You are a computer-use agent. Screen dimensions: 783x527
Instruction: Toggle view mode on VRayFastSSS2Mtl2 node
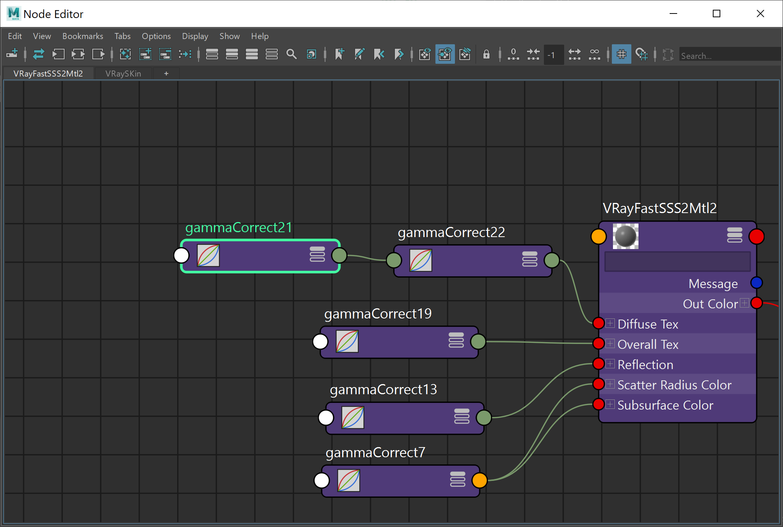click(735, 235)
